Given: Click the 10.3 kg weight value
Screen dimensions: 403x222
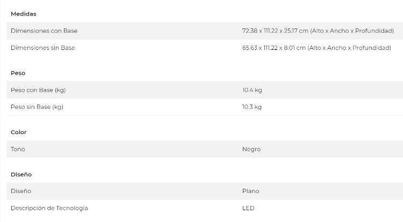Looking at the screenshot, I should click(252, 107).
